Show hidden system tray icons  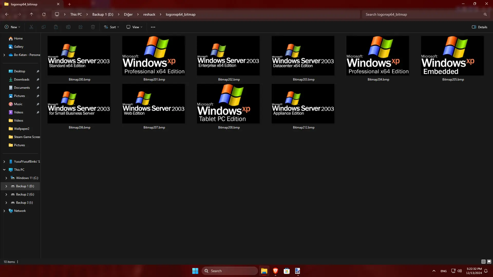tap(434, 271)
